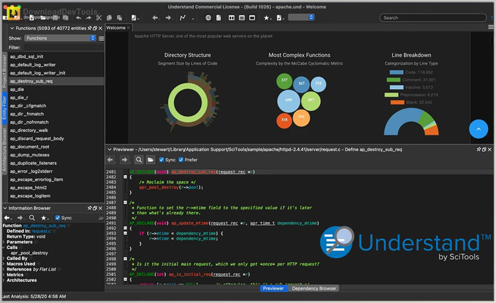Collapse the if-block fold at line 2493
The width and height of the screenshot is (496, 303).
(125, 233)
